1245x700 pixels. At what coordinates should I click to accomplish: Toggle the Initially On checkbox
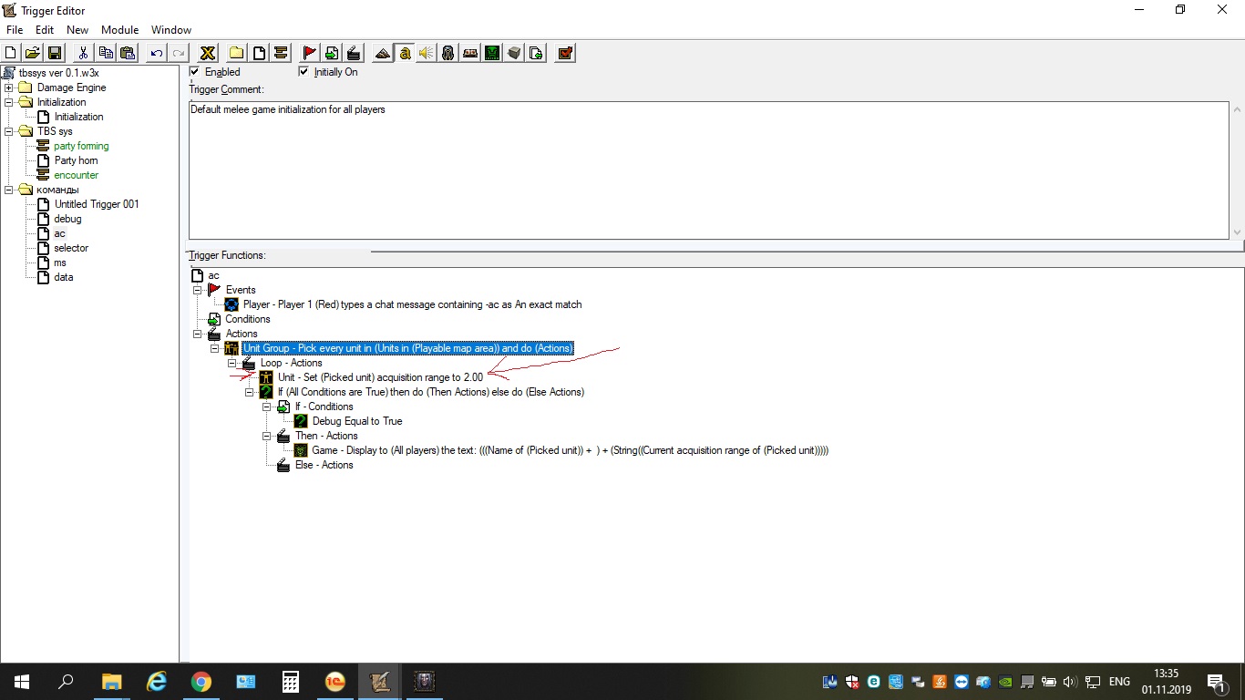click(304, 71)
